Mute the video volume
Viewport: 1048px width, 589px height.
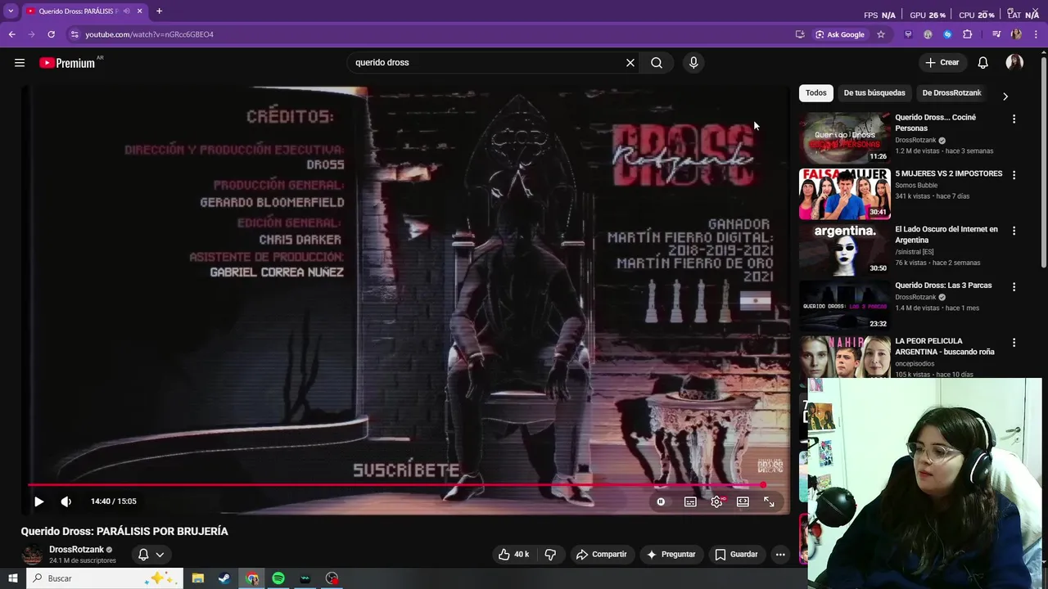point(66,501)
